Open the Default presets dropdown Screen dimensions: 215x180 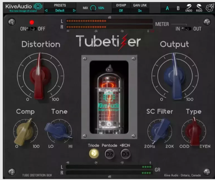(60, 11)
